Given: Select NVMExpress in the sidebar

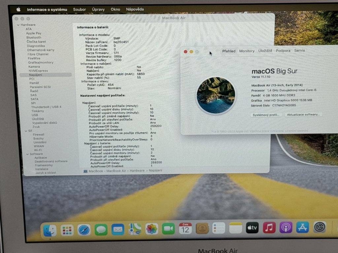Looking at the screenshot, I should coord(38,71).
